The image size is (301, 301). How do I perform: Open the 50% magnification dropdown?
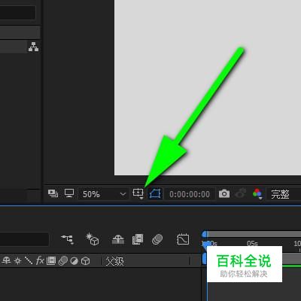[x=103, y=194]
